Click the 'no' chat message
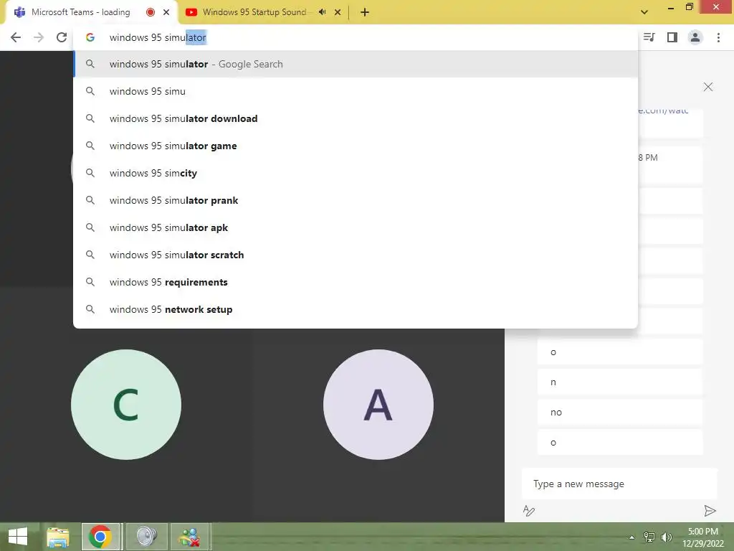Viewport: 734px width, 551px height. pyautogui.click(x=620, y=413)
